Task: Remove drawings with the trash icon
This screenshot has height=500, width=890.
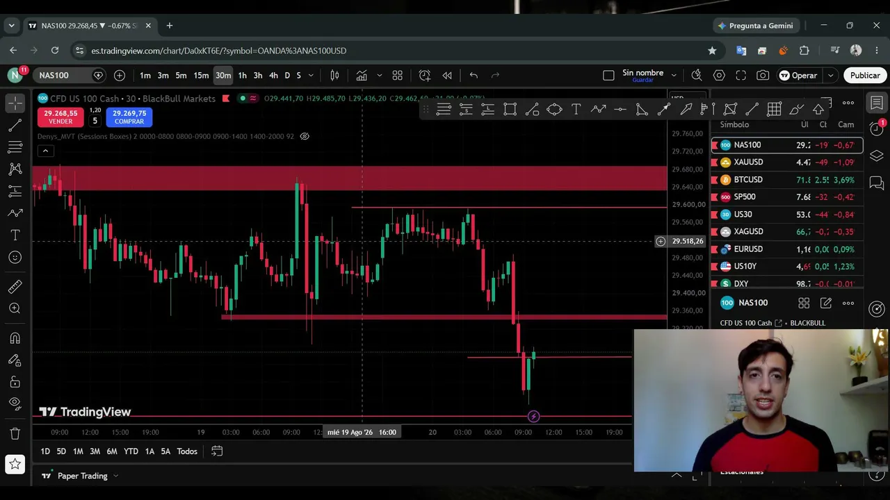Action: coord(15,433)
